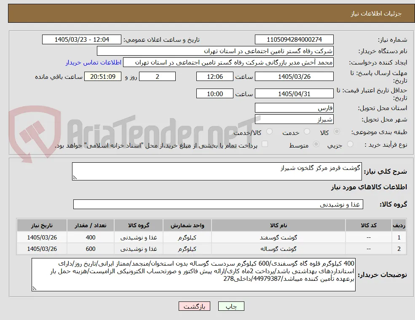Click the goods group field غذا و نوشیدنی
Image resolution: width=415 pixels, height=320 pixels.
[x=218, y=204]
